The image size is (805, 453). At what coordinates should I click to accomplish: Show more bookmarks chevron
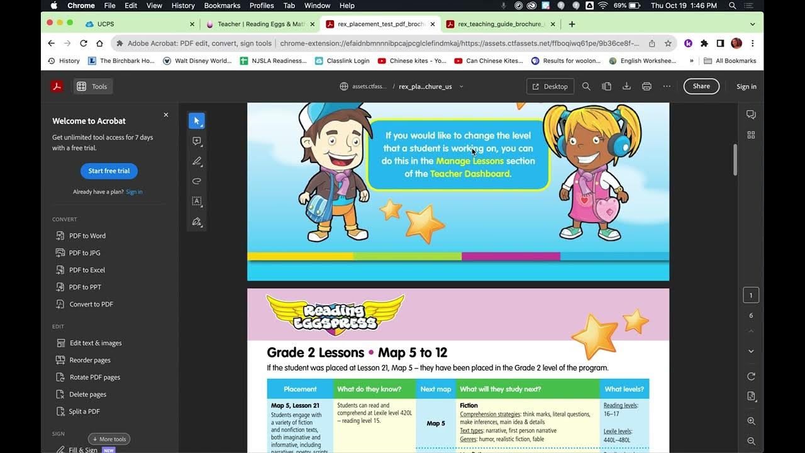[692, 61]
